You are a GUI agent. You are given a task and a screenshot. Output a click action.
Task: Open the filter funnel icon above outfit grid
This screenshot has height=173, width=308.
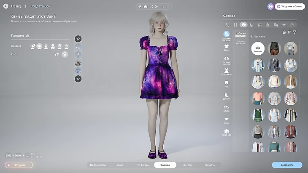(294, 32)
